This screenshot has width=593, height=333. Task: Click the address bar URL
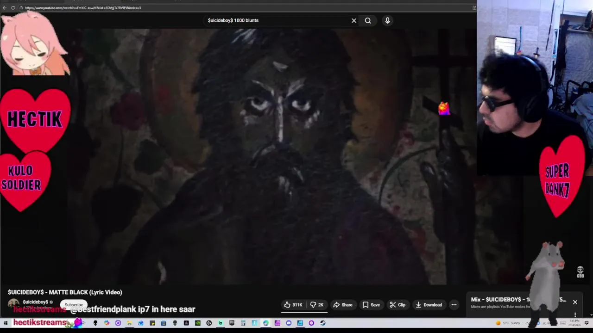[x=82, y=7]
